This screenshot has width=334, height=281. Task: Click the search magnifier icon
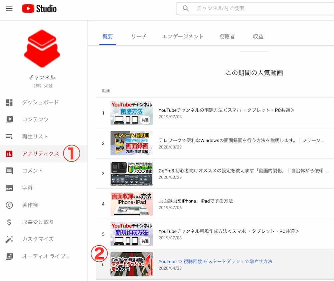click(x=186, y=9)
